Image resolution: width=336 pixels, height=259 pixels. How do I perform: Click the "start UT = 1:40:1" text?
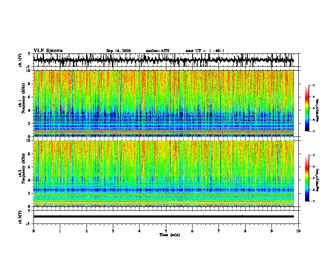point(205,51)
